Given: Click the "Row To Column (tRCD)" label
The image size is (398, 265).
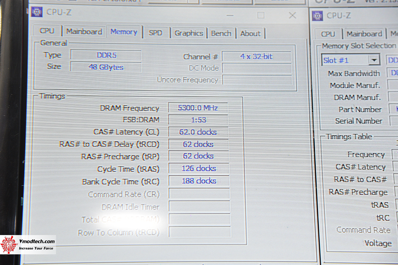Looking at the screenshot, I should [x=119, y=232].
